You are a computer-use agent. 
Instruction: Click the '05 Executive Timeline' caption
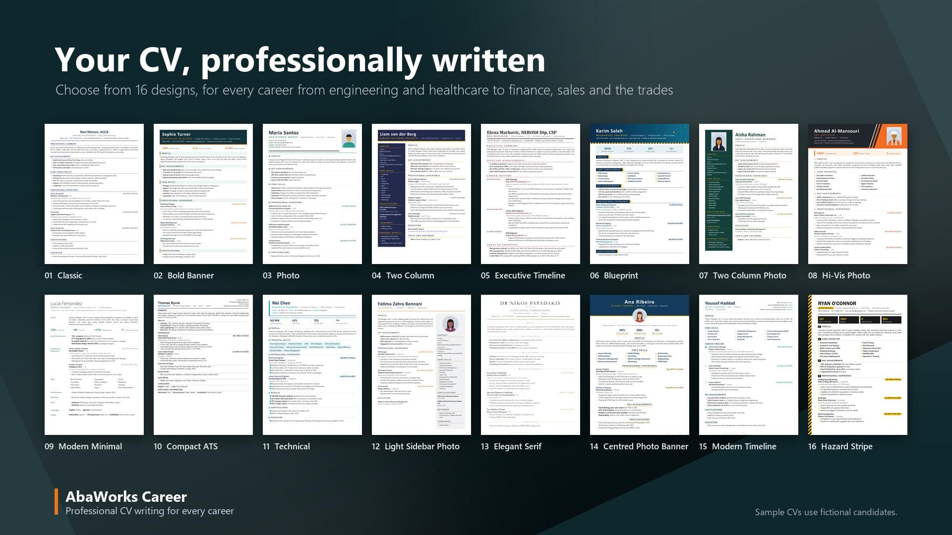point(523,275)
